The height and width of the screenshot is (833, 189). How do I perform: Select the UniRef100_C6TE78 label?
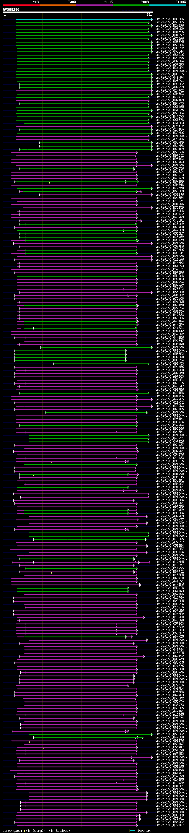coord(169,120)
